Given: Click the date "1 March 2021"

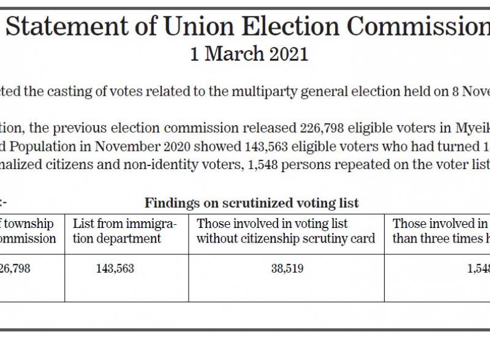Looking at the screenshot, I should [249, 55].
